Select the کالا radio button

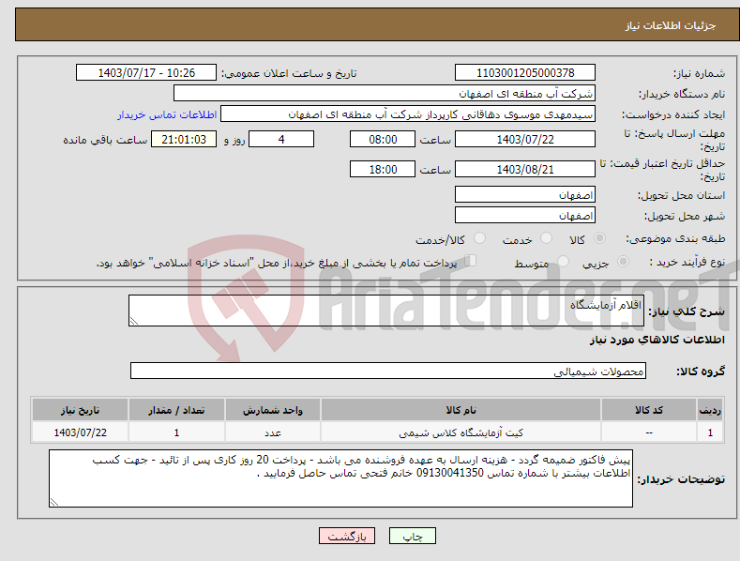click(599, 238)
